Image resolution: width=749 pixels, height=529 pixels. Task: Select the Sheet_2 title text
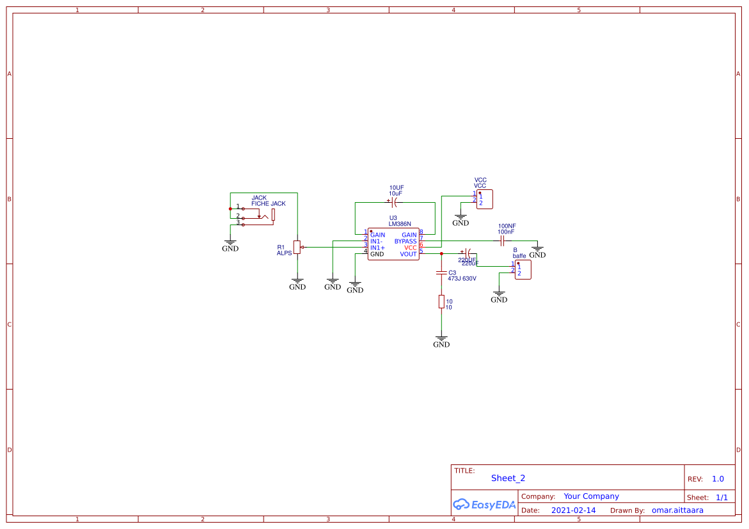point(507,478)
